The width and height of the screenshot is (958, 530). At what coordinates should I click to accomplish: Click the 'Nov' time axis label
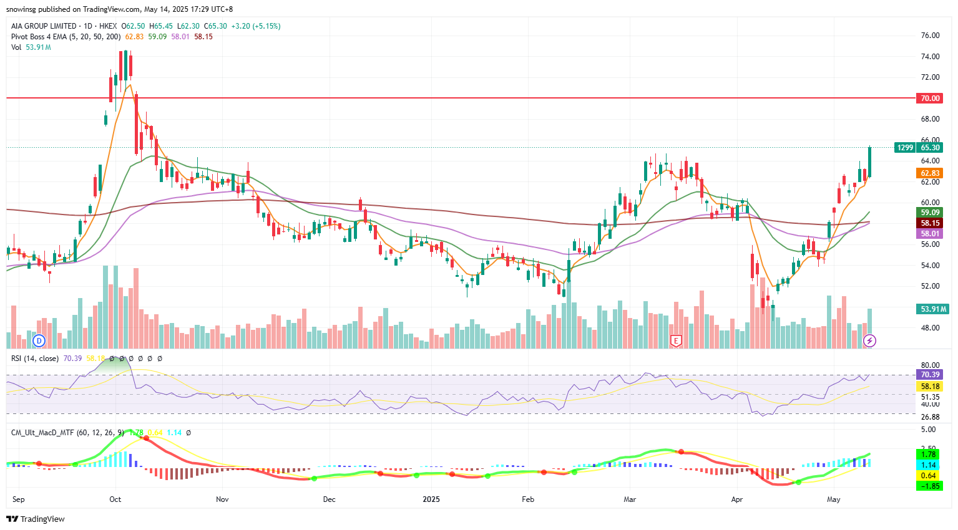(222, 499)
